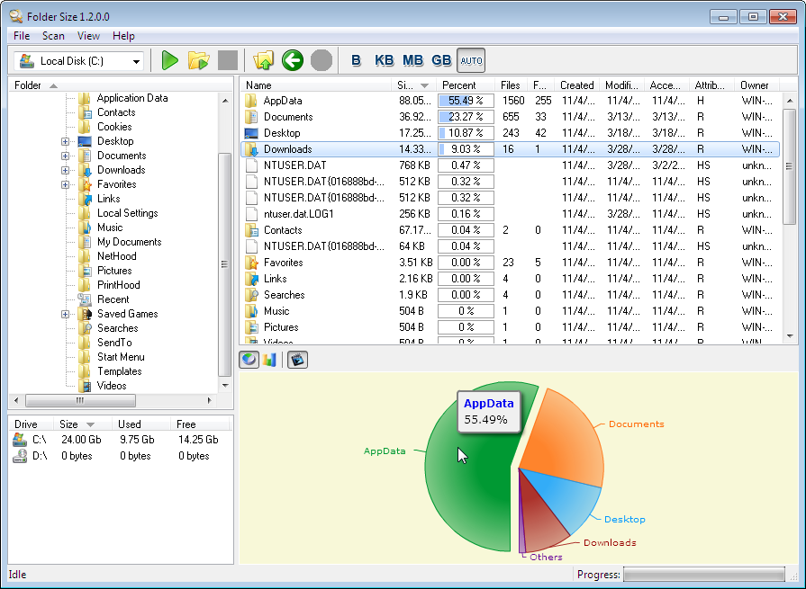
Task: Expand the Desktop folder in the tree
Action: [x=63, y=141]
